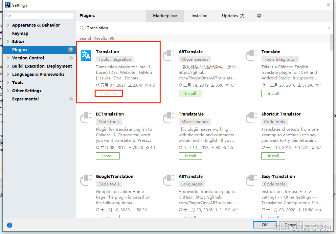336x234 pixels.
Task: Expand Build, Execution, Deployment node
Action: (x=8, y=66)
